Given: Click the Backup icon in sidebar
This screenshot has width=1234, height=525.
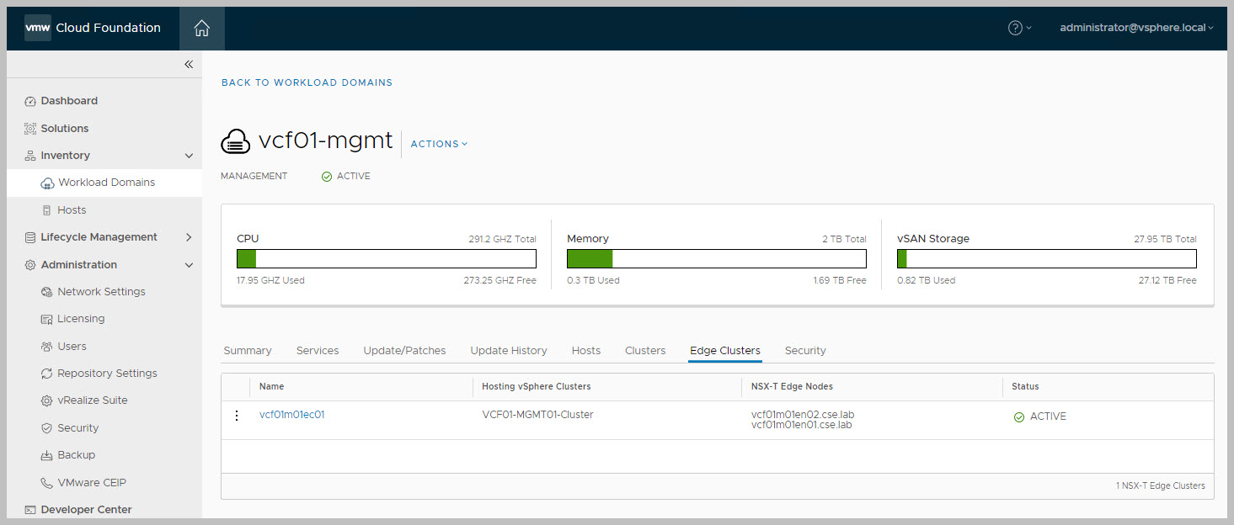Looking at the screenshot, I should (47, 455).
